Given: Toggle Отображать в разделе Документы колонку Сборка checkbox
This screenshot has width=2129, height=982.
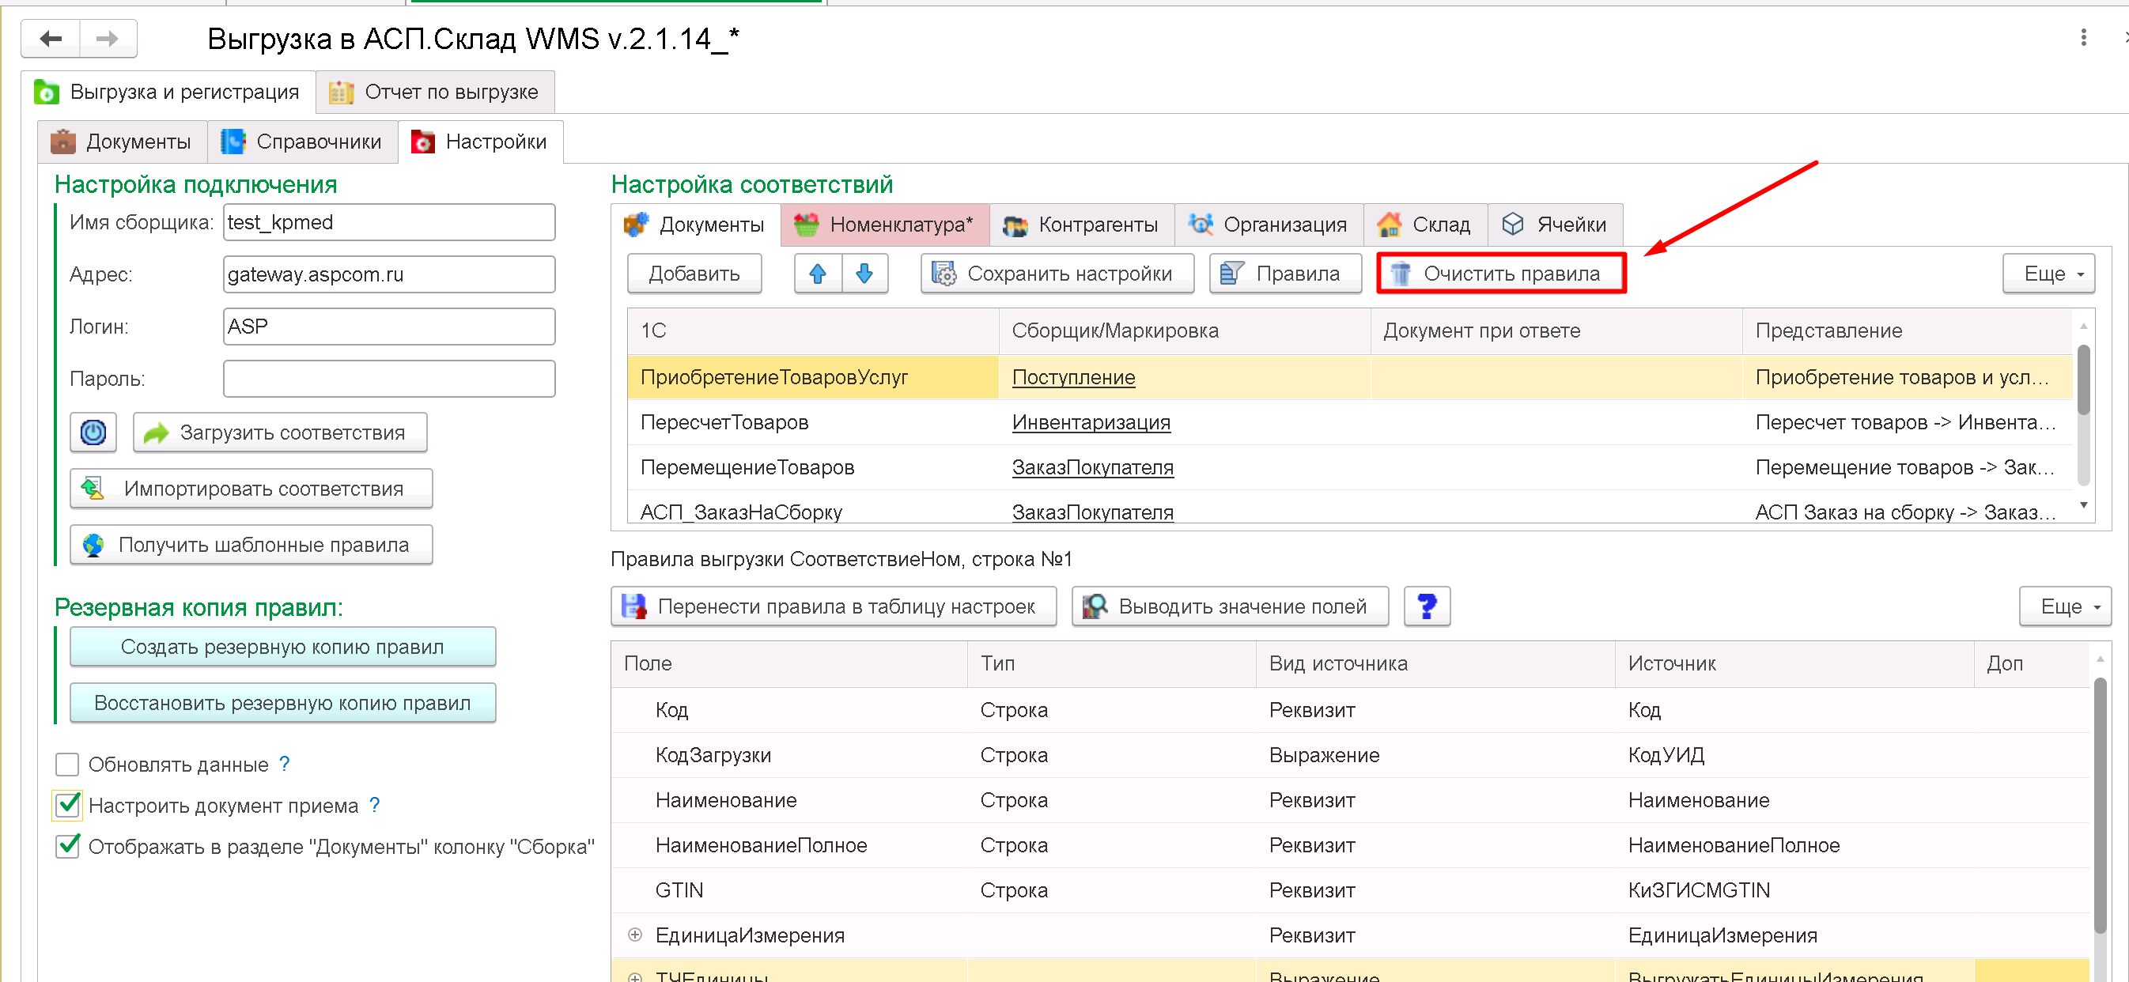Looking at the screenshot, I should point(67,847).
